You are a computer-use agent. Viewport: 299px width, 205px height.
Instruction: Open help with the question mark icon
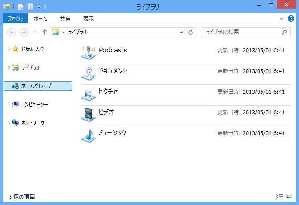point(291,18)
